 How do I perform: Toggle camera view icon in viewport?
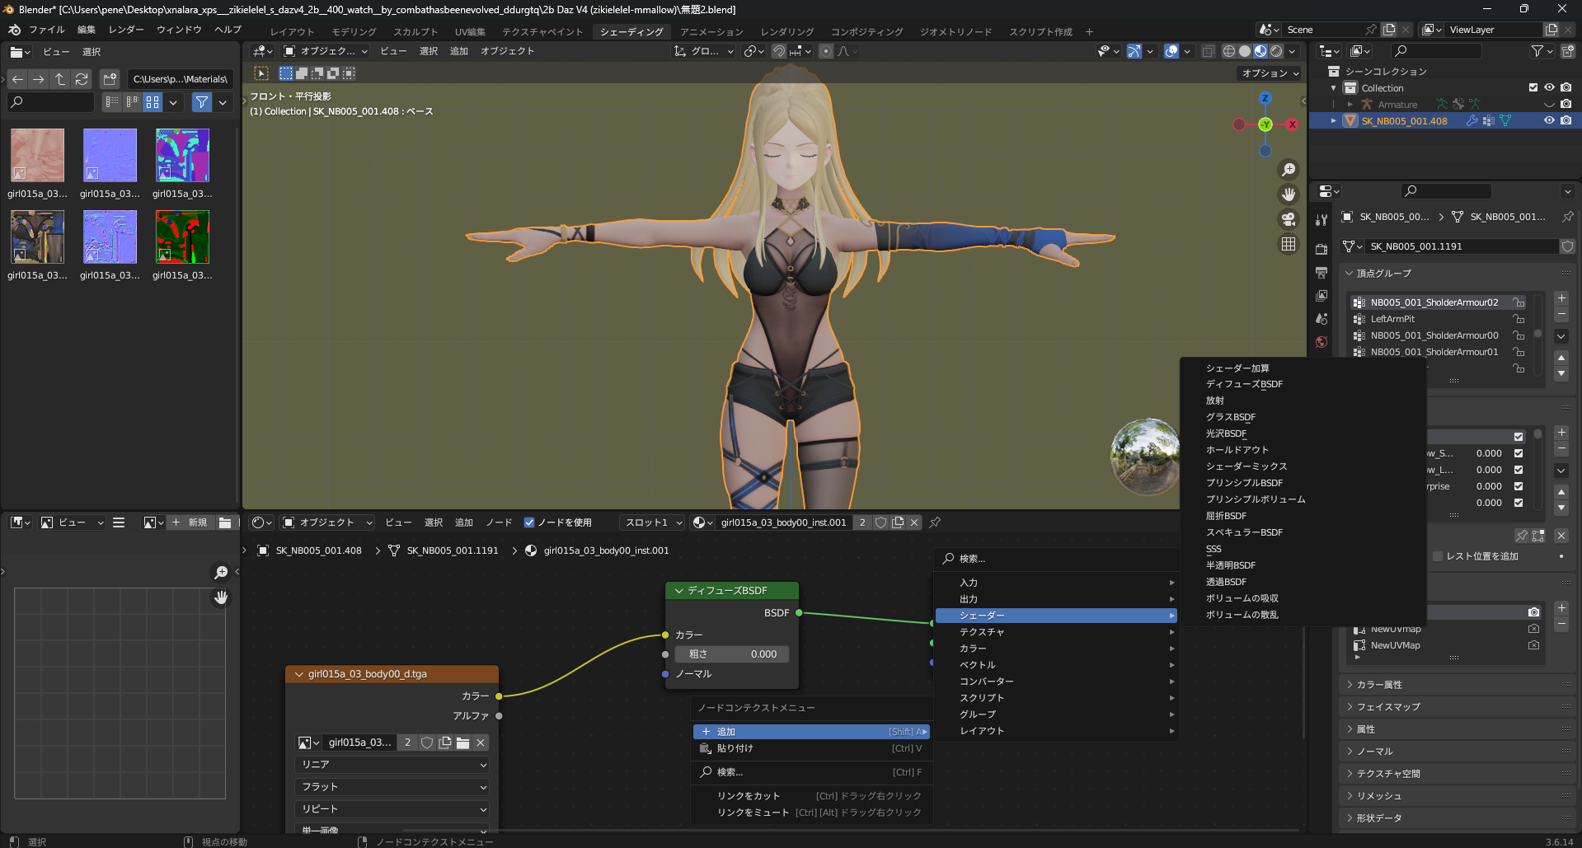[1289, 219]
